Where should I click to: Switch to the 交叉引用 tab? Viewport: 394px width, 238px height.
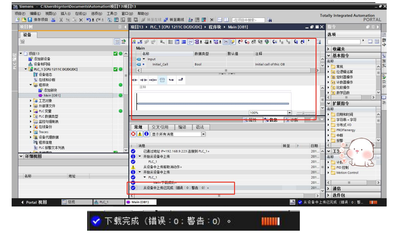click(x=160, y=127)
